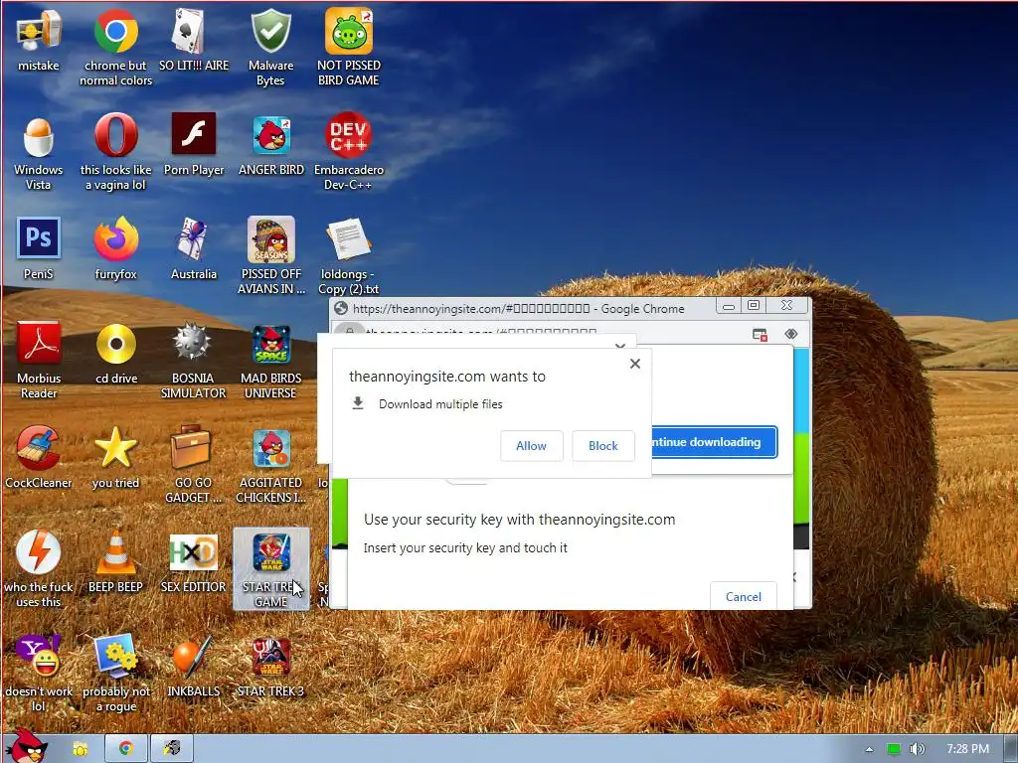Click the diamond eye icon in Chrome address bar
This screenshot has height=763, width=1018.
pos(790,334)
